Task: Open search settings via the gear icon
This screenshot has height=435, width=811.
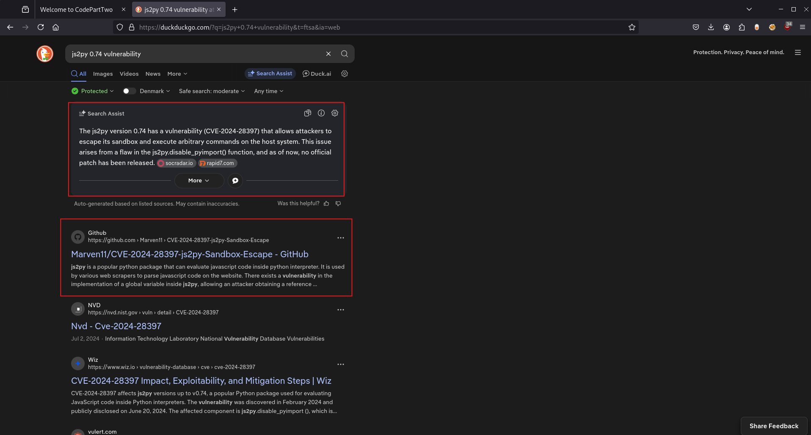Action: point(344,74)
